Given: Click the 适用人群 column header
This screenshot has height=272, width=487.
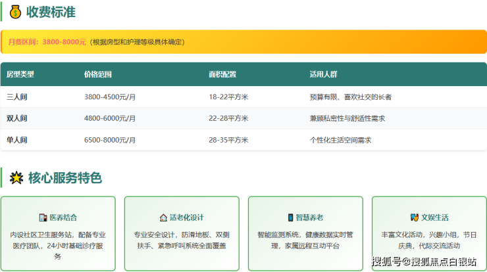Looking at the screenshot, I should 323,74.
